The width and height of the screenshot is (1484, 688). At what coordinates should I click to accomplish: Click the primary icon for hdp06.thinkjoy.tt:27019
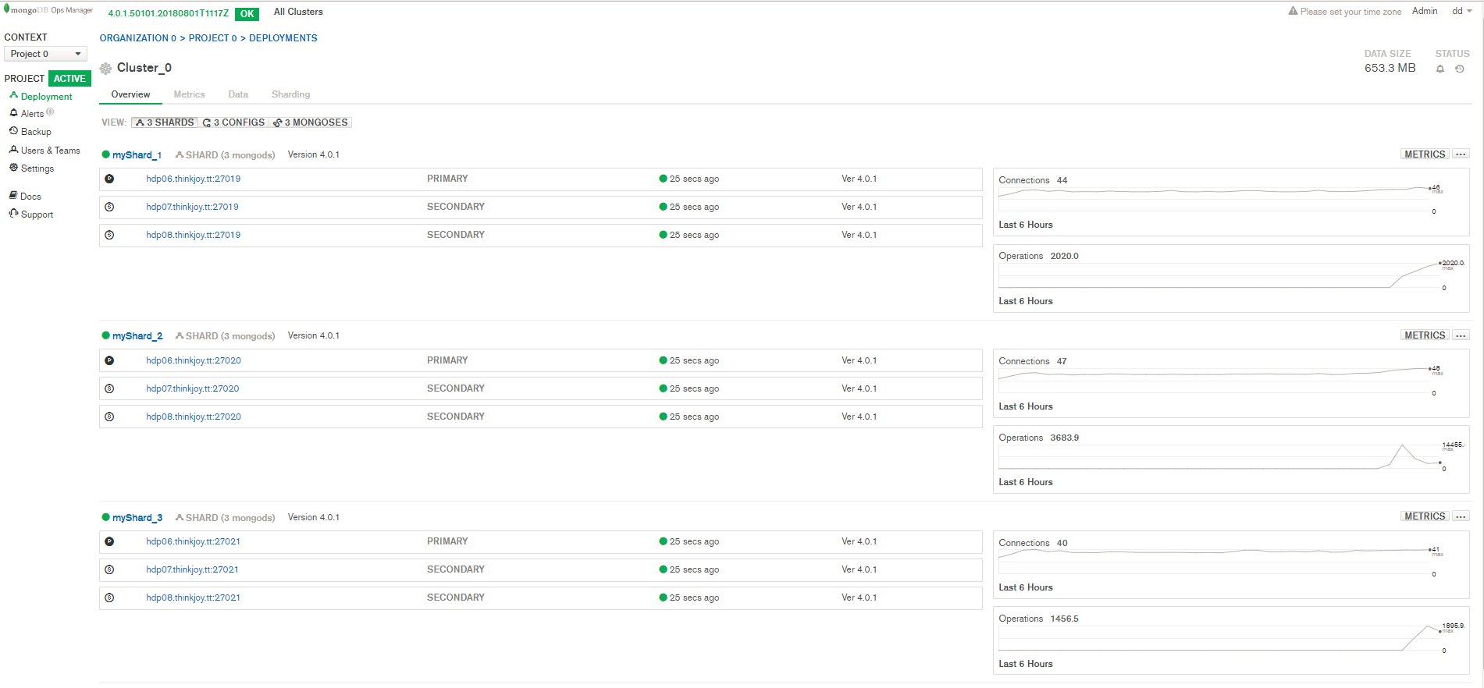(109, 179)
